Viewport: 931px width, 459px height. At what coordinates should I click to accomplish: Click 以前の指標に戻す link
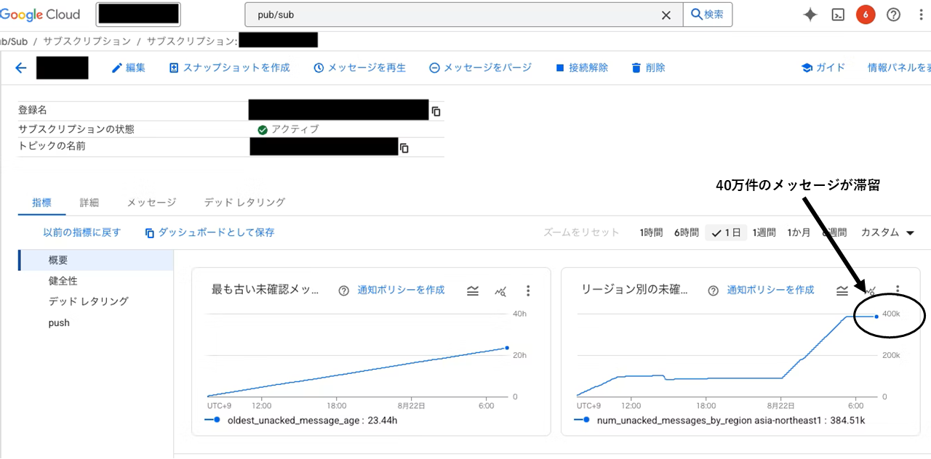coord(81,232)
